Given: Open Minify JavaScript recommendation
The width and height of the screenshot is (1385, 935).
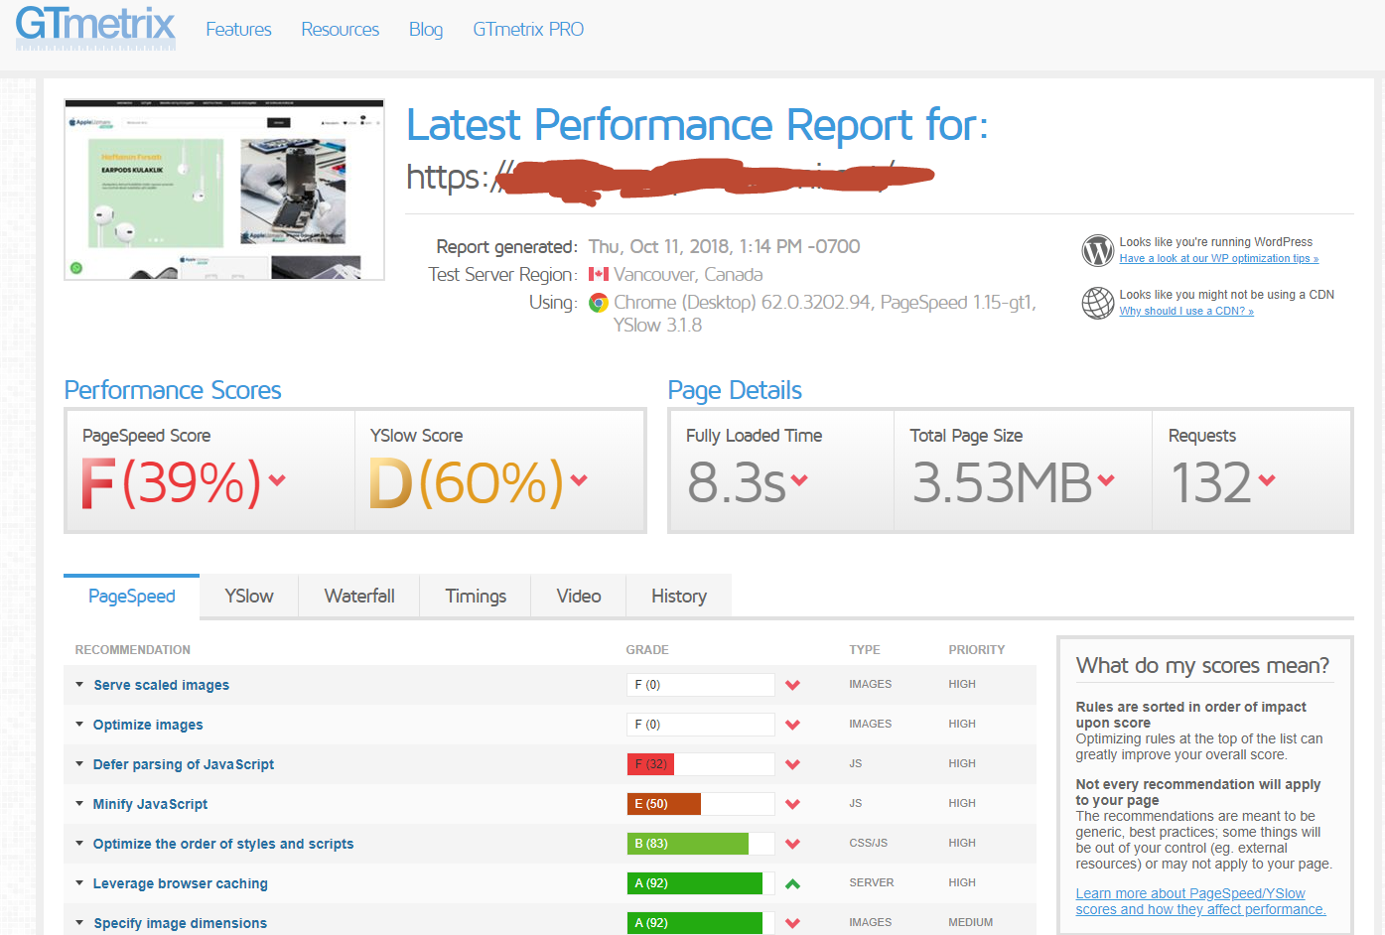Looking at the screenshot, I should click(x=150, y=804).
